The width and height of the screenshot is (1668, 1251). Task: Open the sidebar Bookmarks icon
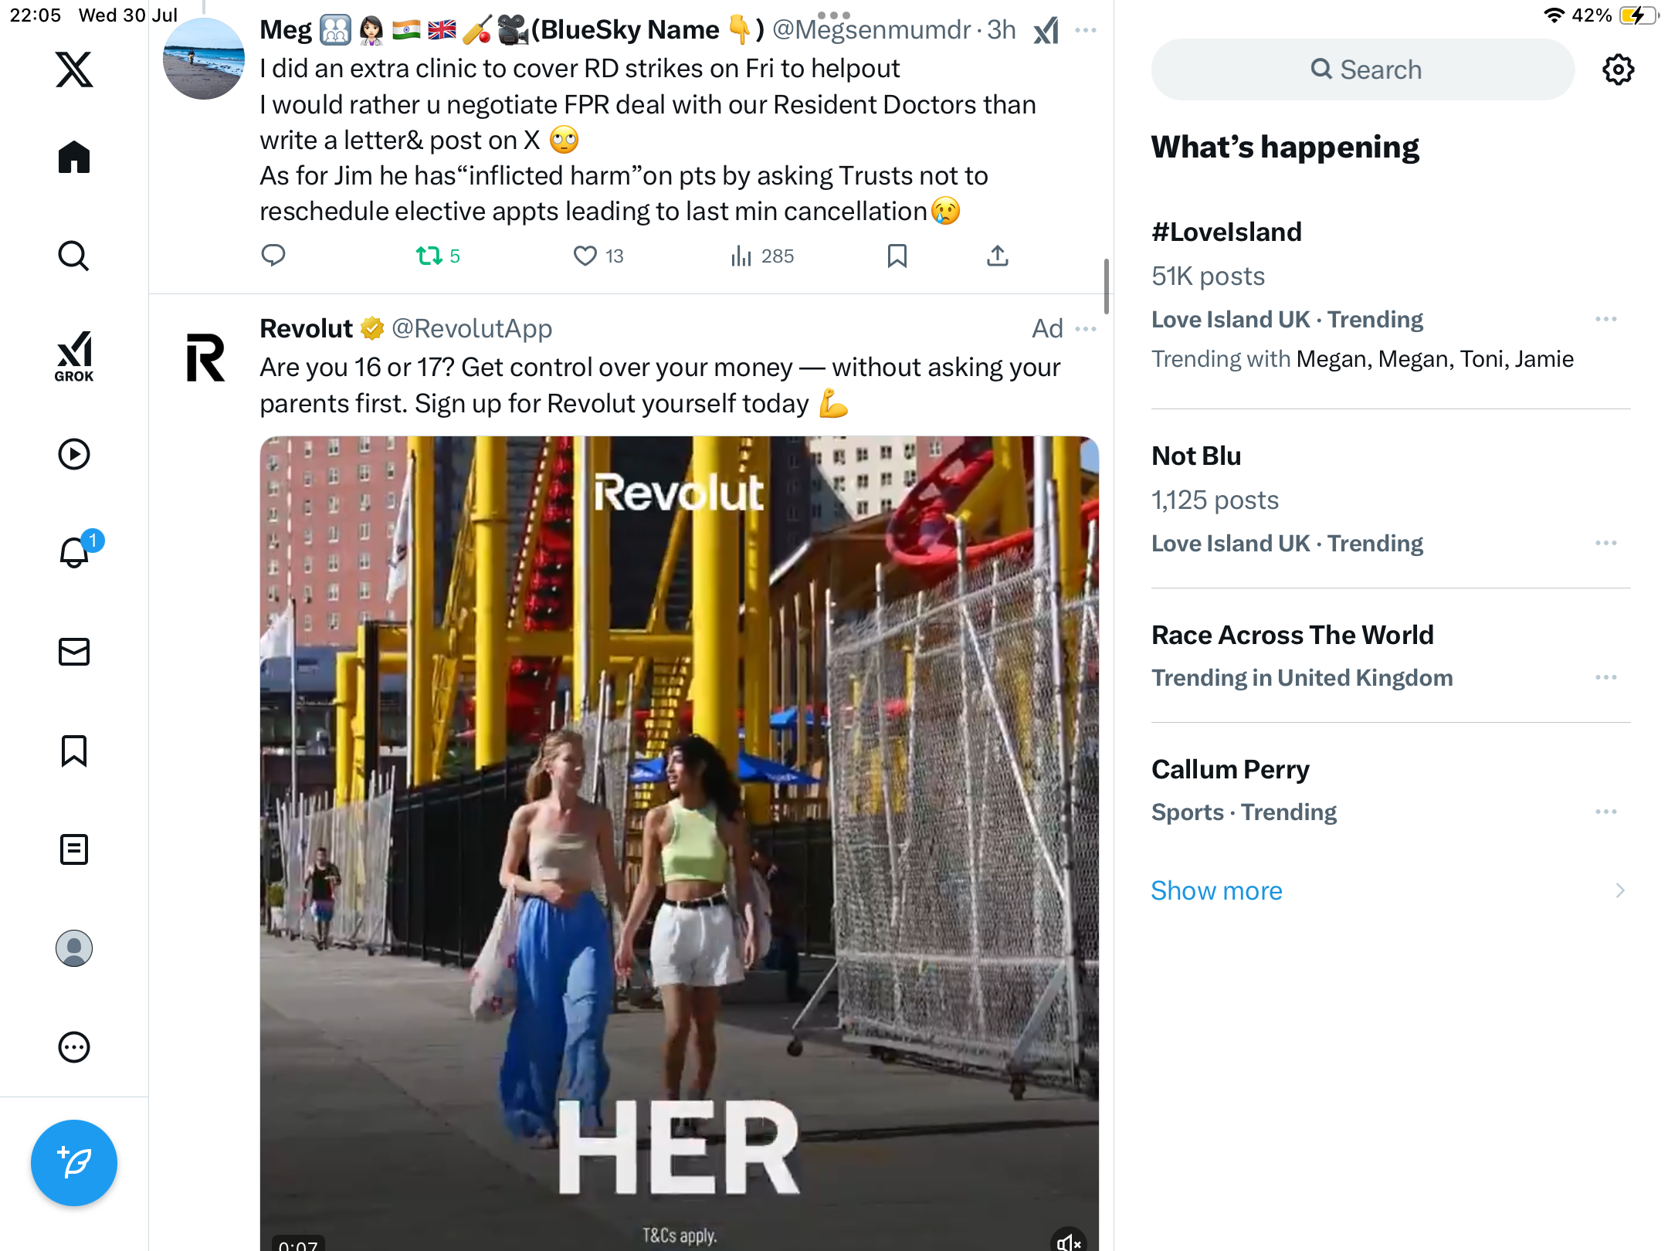click(x=74, y=751)
